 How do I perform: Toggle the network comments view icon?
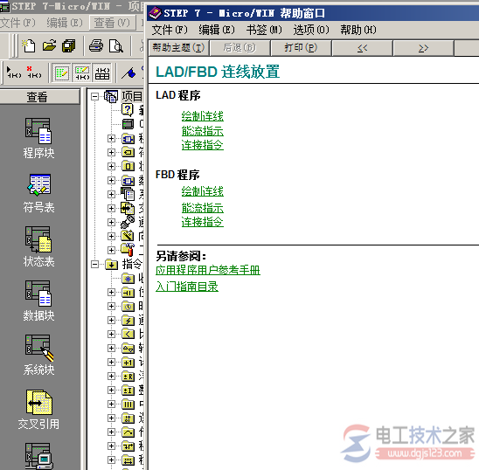pos(82,73)
